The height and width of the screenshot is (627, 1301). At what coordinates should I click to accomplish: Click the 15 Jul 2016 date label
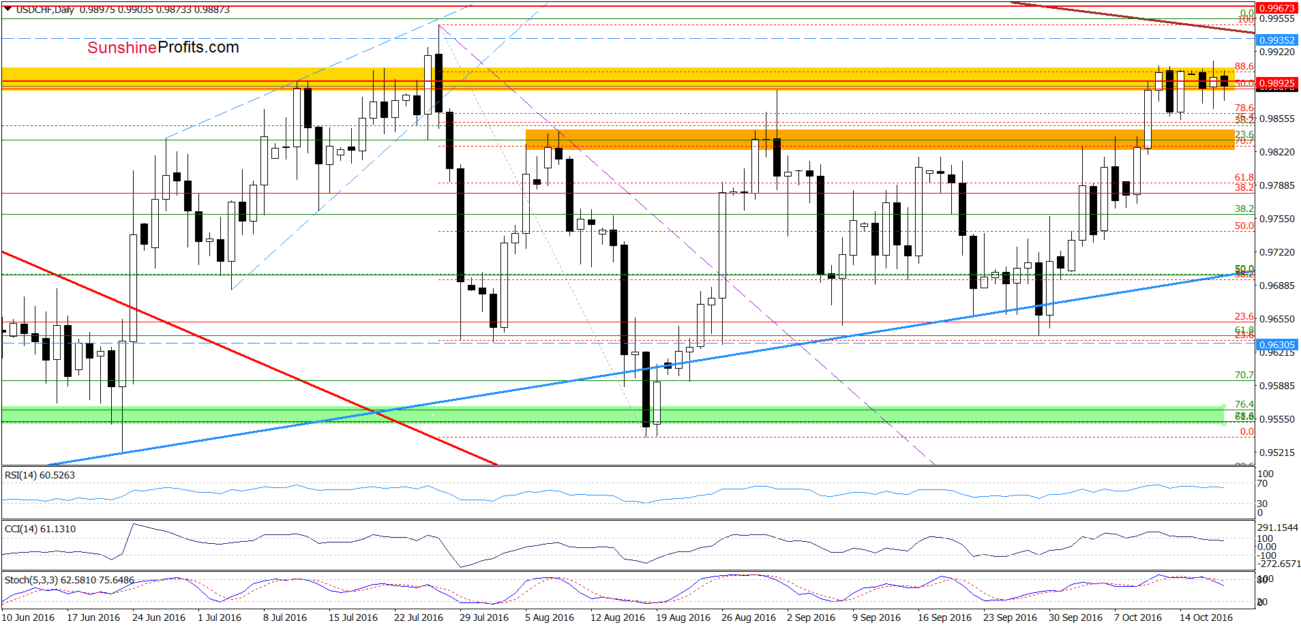[x=353, y=617]
